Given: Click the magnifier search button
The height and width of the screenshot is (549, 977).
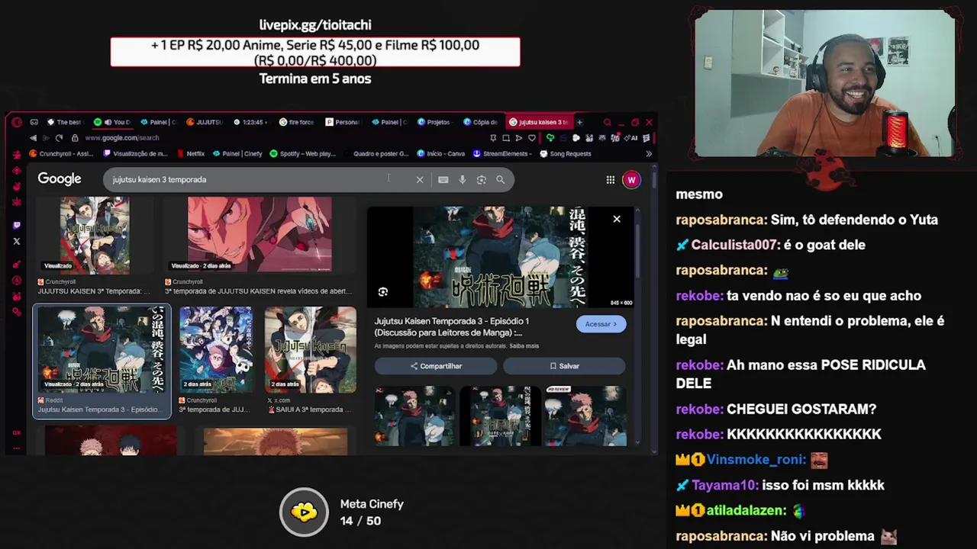Looking at the screenshot, I should tap(500, 180).
